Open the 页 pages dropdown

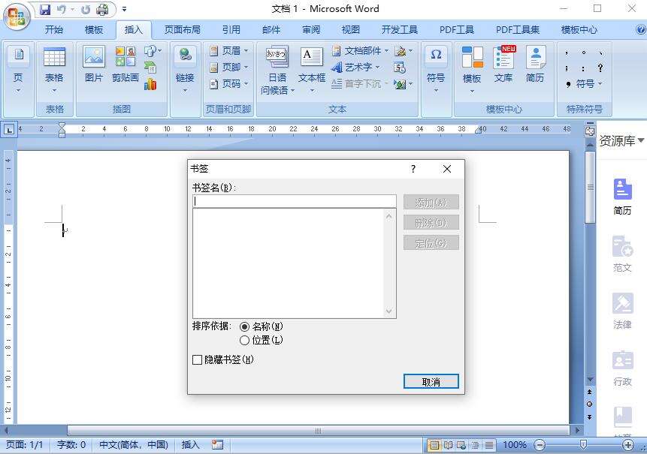18,70
